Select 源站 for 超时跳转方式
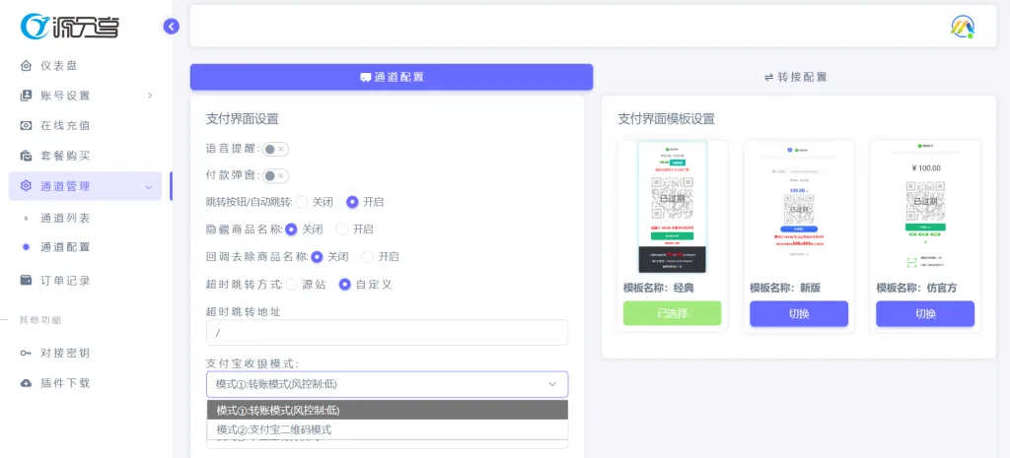The width and height of the screenshot is (1010, 458). 291,285
